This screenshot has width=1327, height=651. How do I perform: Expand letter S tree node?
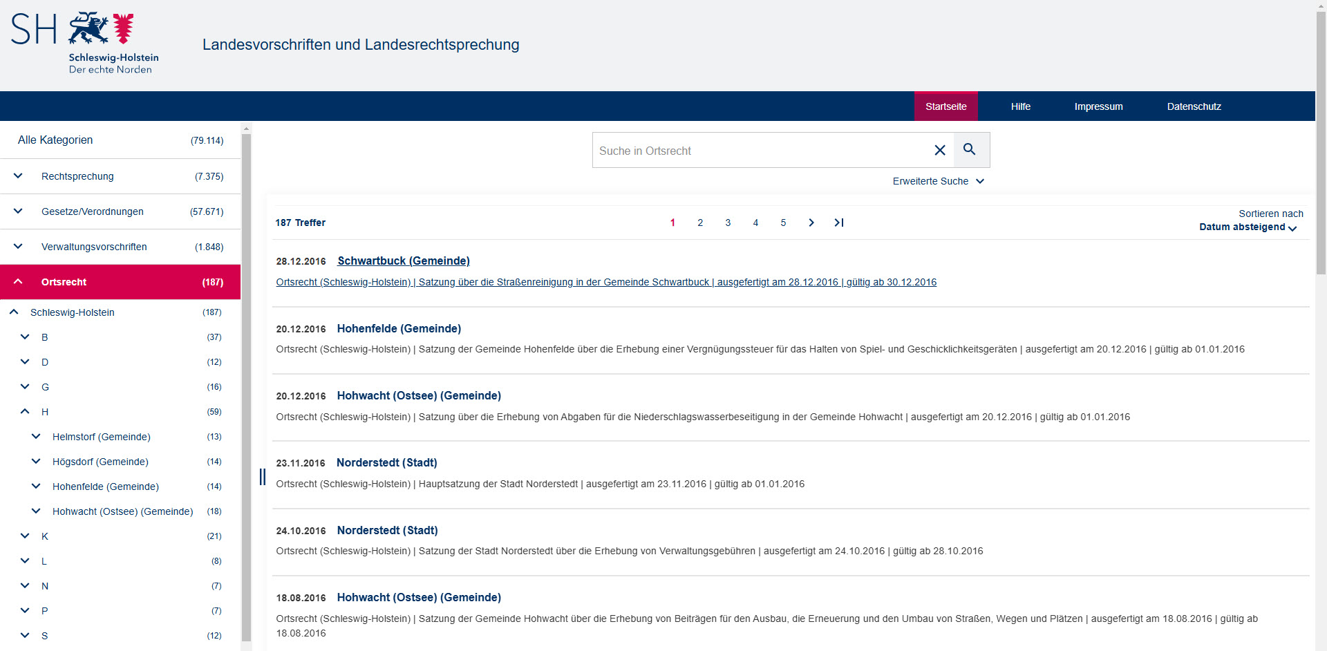pyautogui.click(x=25, y=636)
